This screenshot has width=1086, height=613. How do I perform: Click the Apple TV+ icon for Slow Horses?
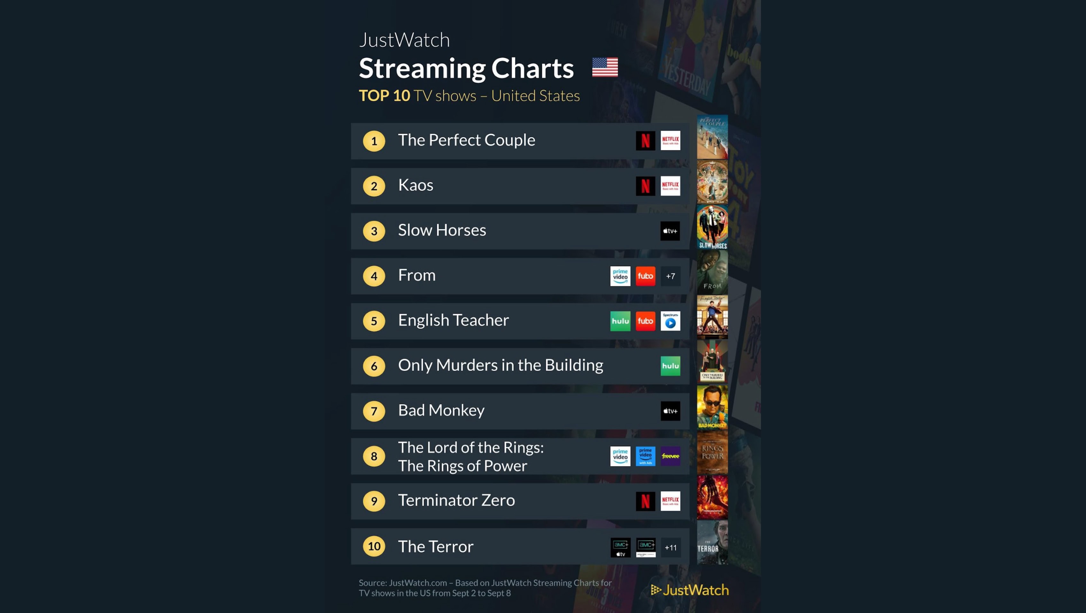tap(670, 231)
